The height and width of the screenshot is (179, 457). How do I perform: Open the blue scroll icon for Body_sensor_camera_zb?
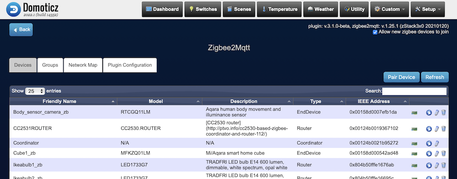[429, 113]
